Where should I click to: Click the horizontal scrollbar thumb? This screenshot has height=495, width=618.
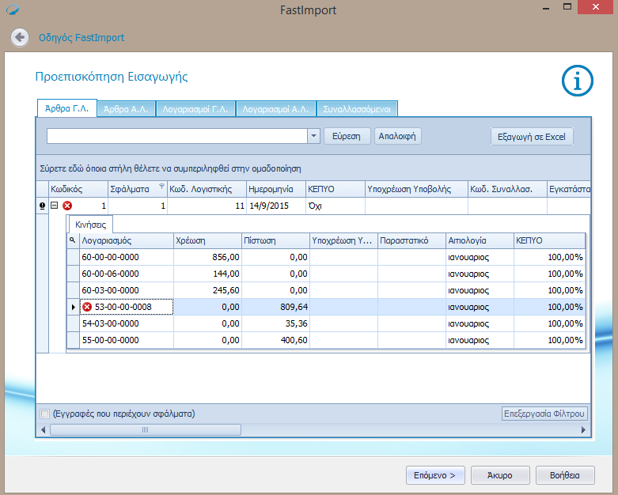146,429
